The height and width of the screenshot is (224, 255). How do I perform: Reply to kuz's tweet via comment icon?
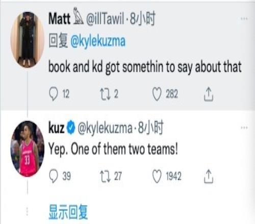coord(54,176)
